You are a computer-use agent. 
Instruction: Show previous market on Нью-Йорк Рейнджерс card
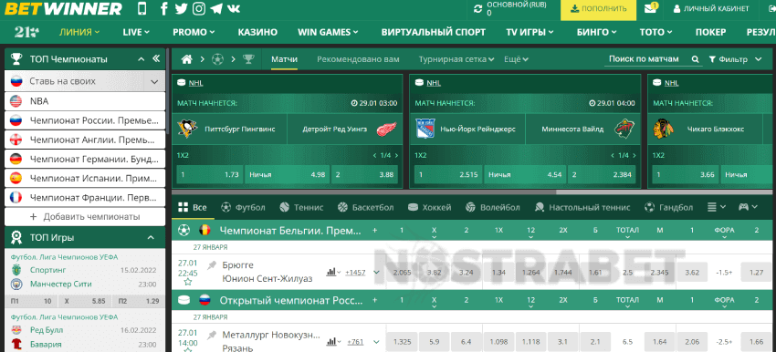[x=613, y=155]
